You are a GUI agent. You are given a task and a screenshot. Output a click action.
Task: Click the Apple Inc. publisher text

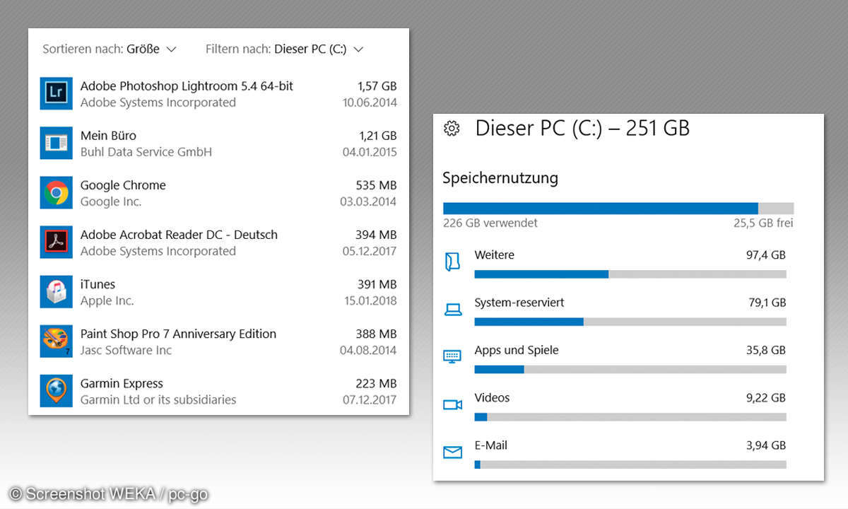pos(107,300)
